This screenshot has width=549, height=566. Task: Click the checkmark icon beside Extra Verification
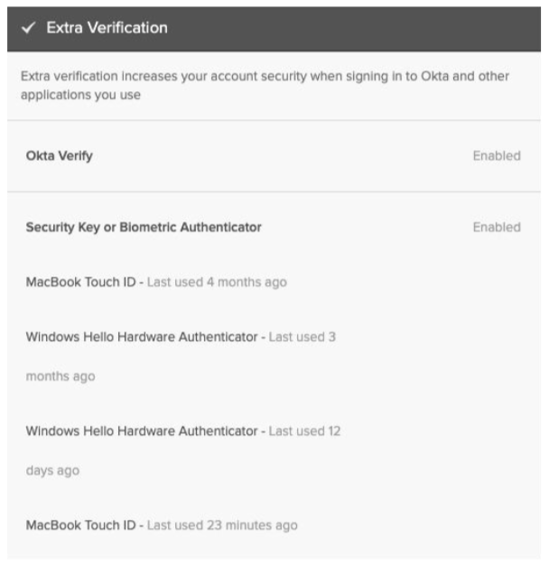(30, 28)
